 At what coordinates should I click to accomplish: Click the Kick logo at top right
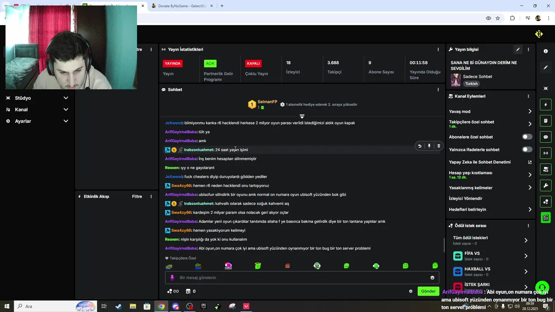coord(539,34)
